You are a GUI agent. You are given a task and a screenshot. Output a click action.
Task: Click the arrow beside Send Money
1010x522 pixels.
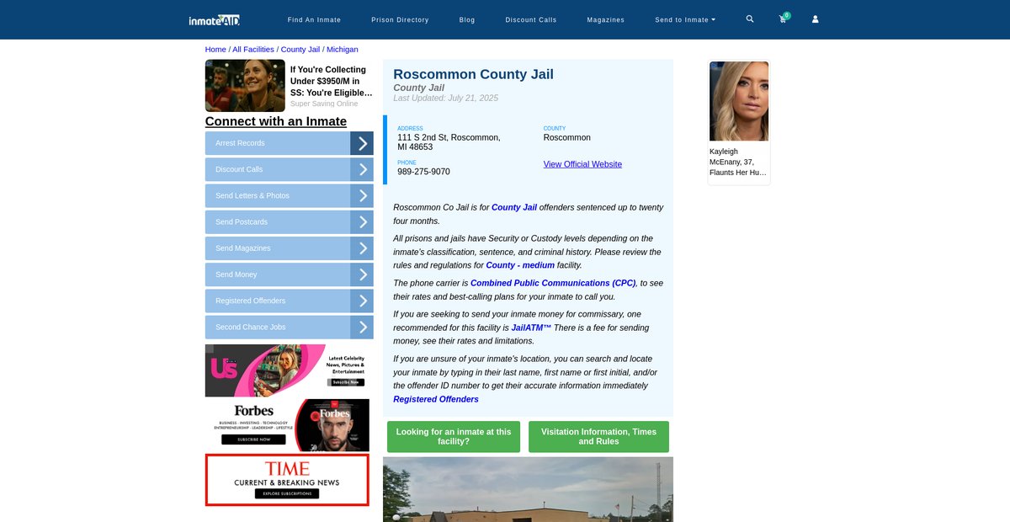(x=362, y=274)
